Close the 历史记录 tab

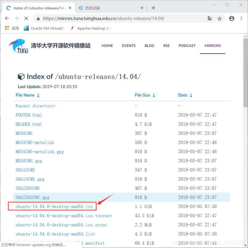(142, 8)
